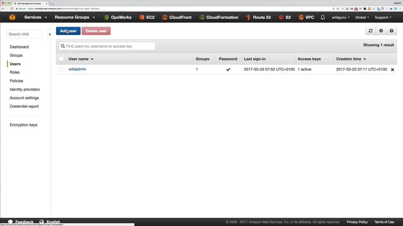Click the Delete user button

96,31
